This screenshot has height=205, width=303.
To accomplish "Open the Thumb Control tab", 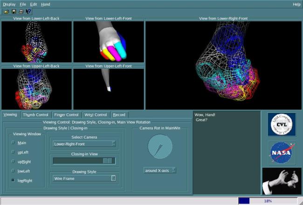I will [x=35, y=115].
